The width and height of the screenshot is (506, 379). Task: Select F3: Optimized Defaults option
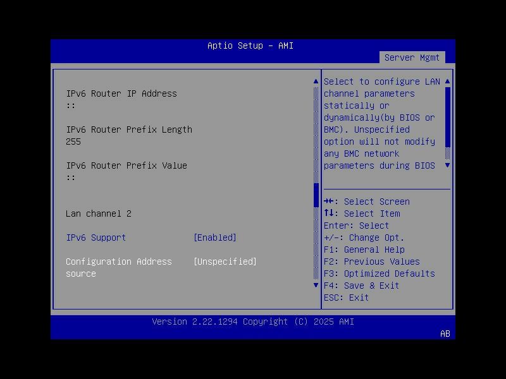coord(379,274)
